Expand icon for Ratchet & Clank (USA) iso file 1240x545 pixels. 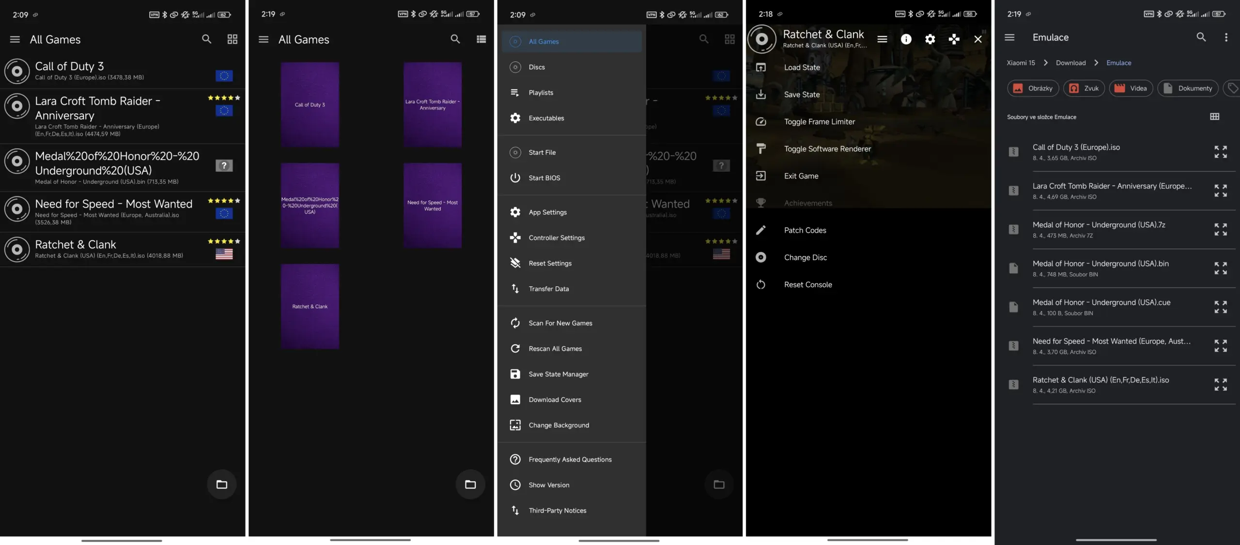1221,384
